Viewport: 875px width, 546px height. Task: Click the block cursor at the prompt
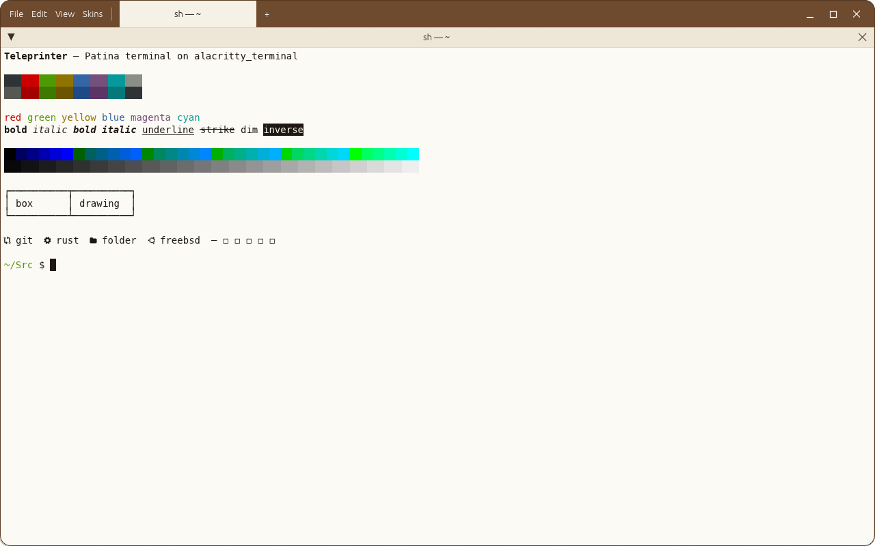tap(53, 265)
